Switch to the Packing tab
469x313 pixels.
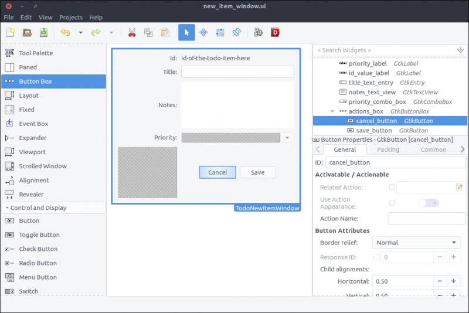tap(388, 149)
